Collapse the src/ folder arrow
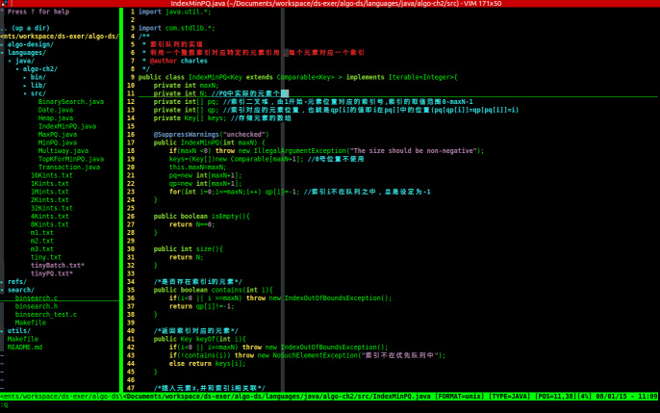The width and height of the screenshot is (660, 413). 25,93
